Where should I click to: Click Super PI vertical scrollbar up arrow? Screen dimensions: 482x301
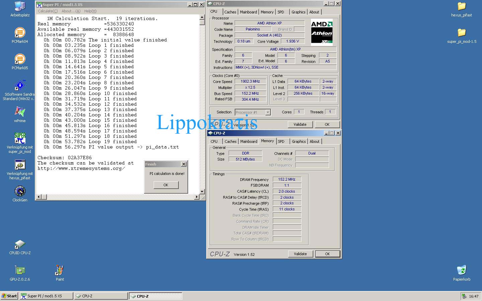click(202, 17)
